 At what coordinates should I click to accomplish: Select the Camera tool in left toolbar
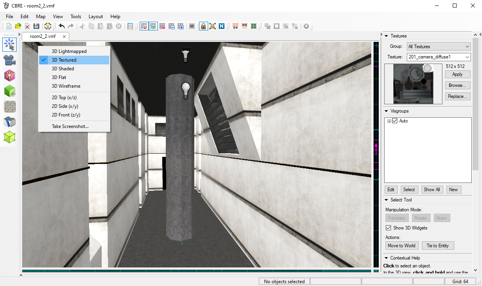[9, 60]
